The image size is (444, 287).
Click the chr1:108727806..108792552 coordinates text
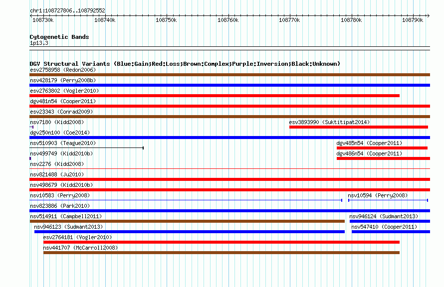67,10
